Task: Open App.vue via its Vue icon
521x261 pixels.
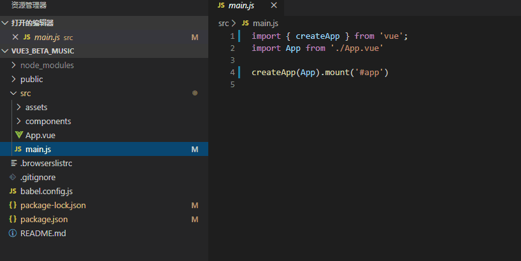Action: (x=19, y=135)
